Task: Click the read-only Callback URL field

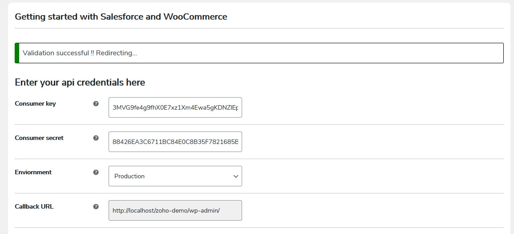Action: coord(175,210)
